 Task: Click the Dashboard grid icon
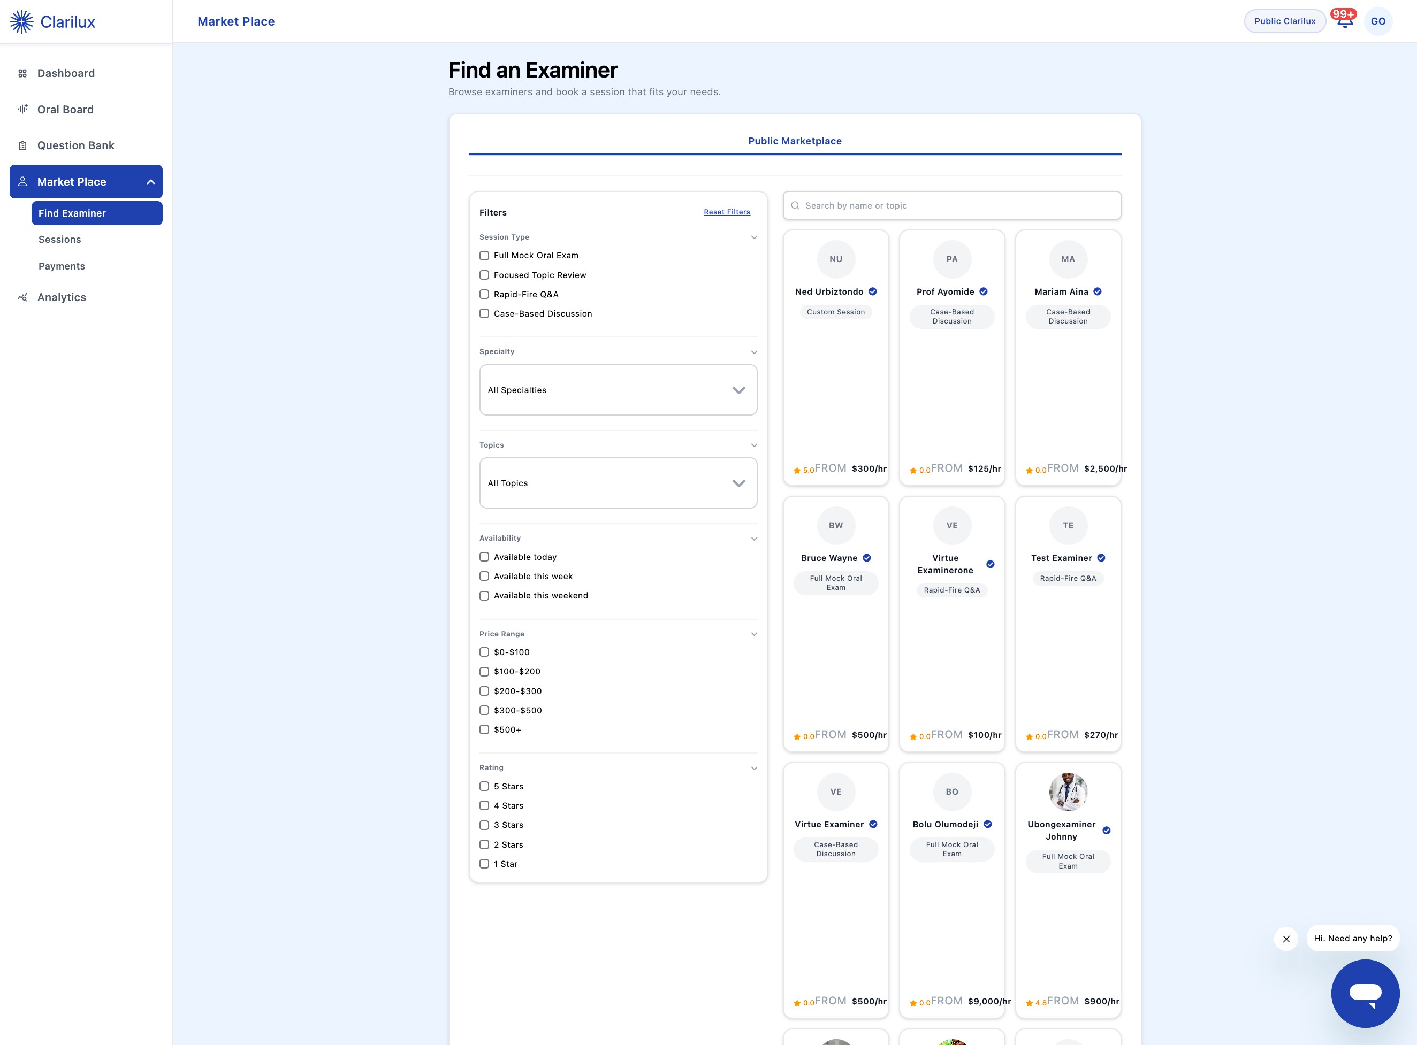pyautogui.click(x=23, y=73)
